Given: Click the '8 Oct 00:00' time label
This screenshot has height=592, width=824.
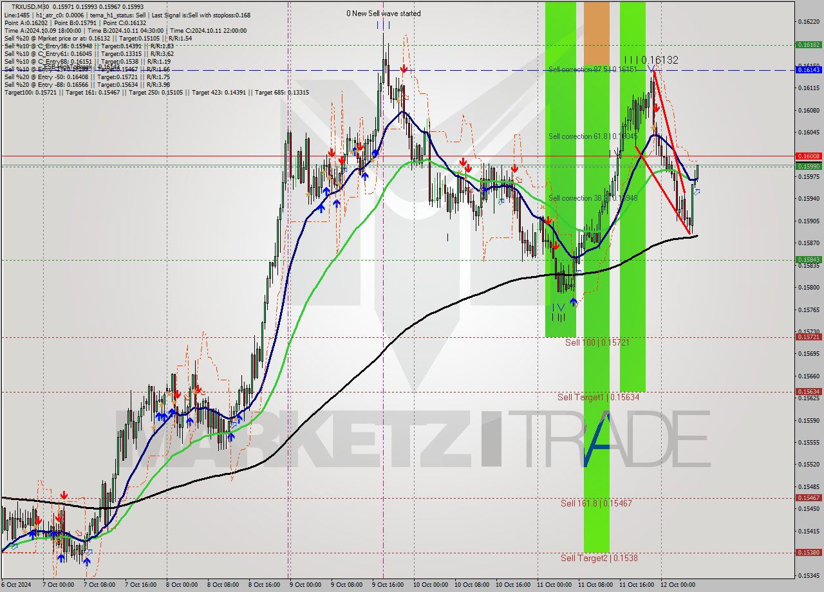Looking at the screenshot, I should click(181, 585).
